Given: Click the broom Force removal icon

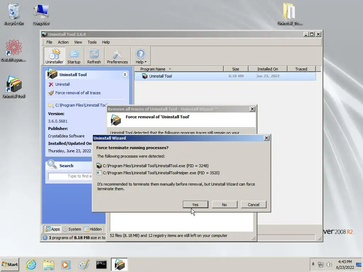Looking at the screenshot, I should 51,93.
